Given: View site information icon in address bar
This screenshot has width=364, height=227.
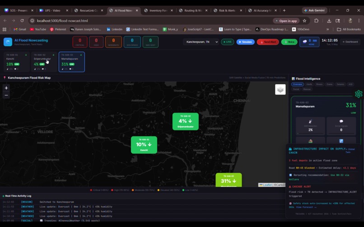Looking at the screenshot, I should (x=32, y=21).
